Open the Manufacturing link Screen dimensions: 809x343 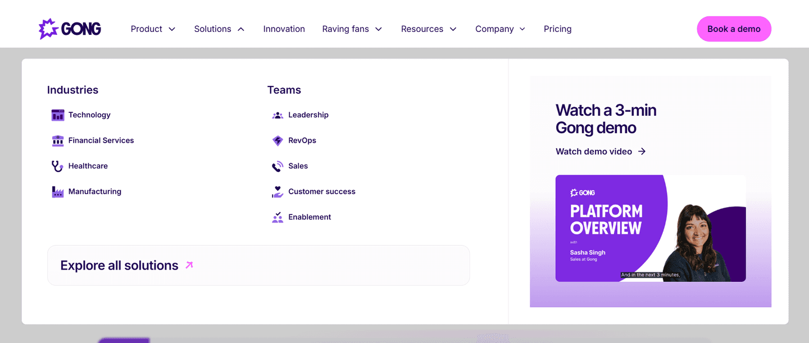coord(95,191)
